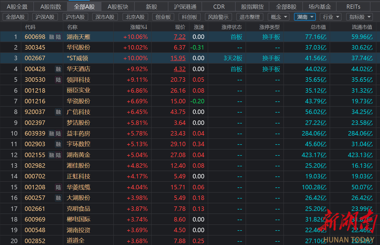The height and width of the screenshot is (245, 380).
Task: Open the 湖南 region dropdown
Action: tap(305, 17)
